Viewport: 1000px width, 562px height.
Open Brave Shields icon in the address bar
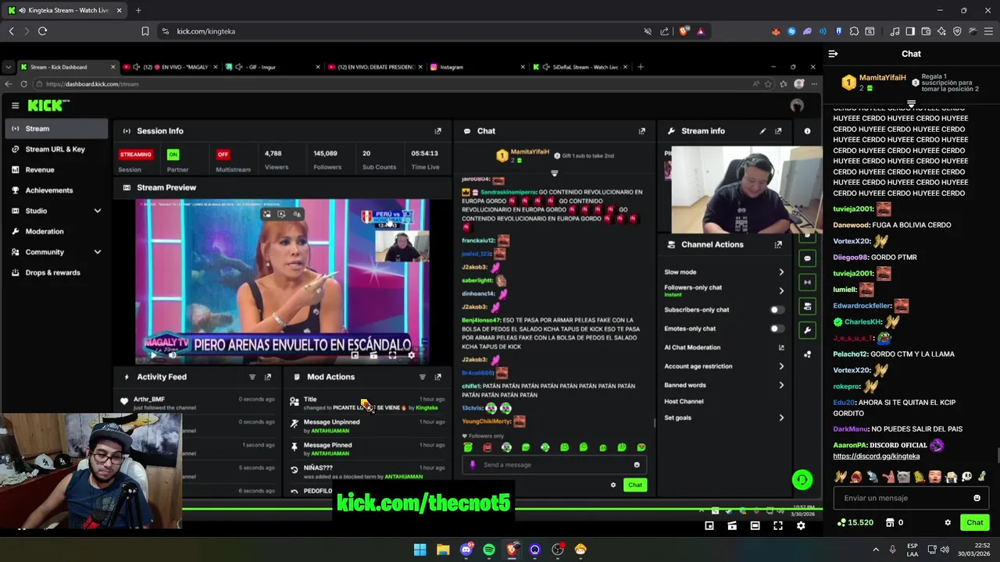click(684, 31)
